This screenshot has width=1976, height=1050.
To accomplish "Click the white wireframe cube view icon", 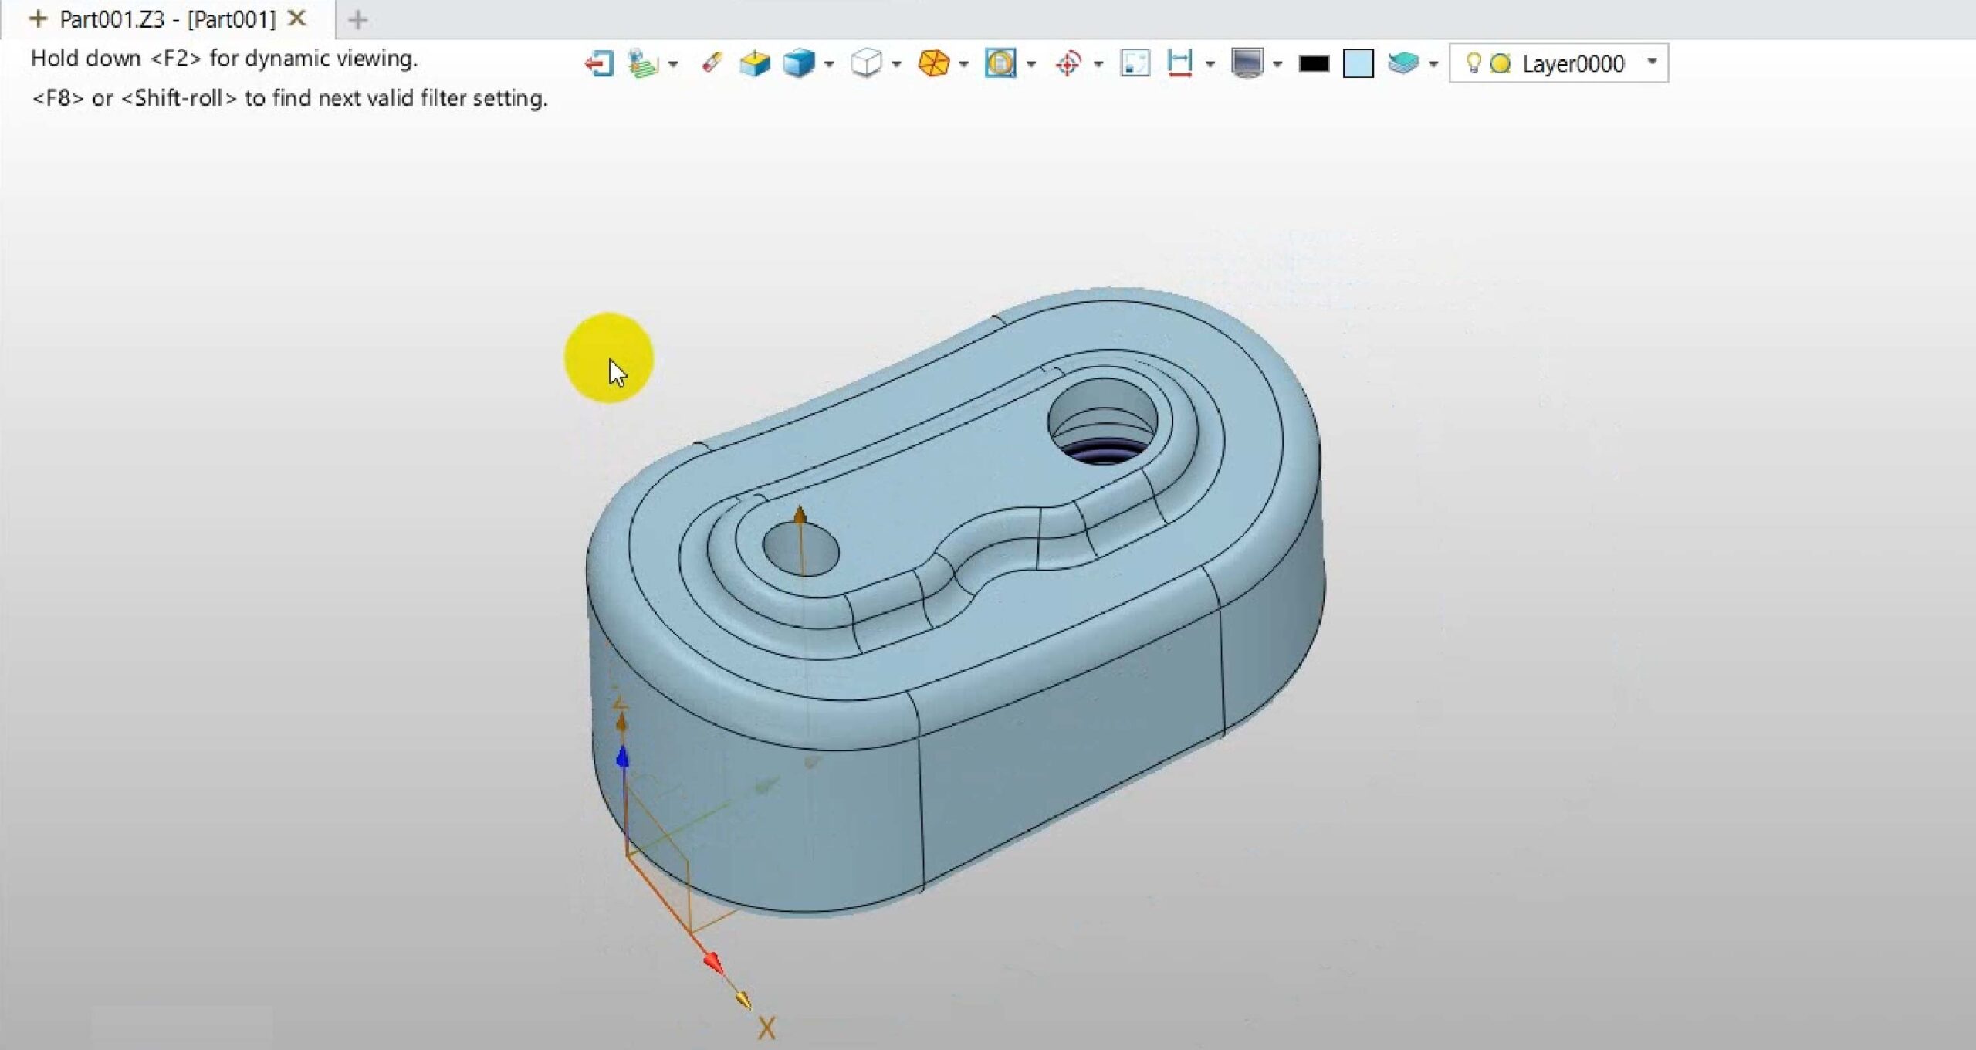I will 865,63.
